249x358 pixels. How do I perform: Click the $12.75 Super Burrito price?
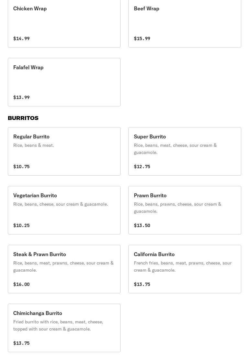point(142,167)
